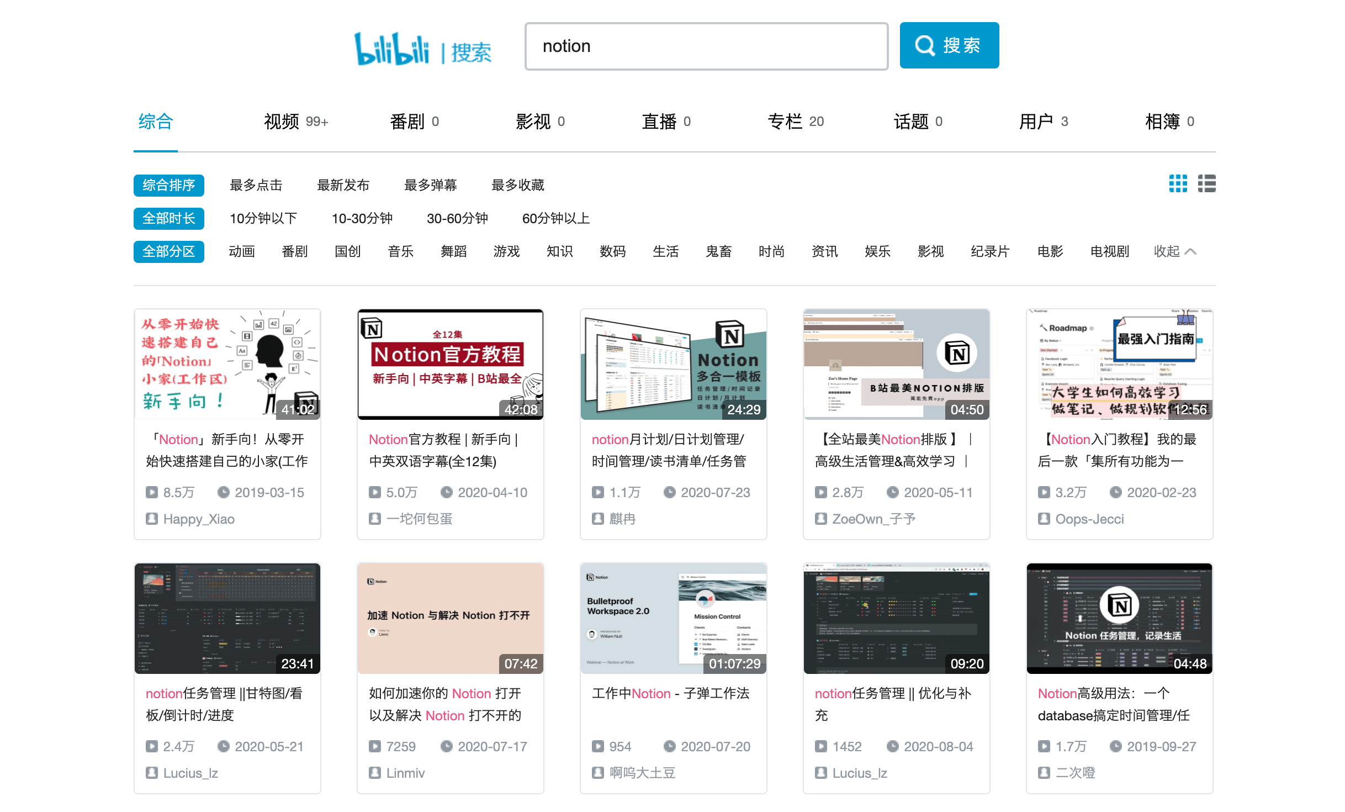The image size is (1345, 812).
Task: Click the notion search input field
Action: [706, 46]
